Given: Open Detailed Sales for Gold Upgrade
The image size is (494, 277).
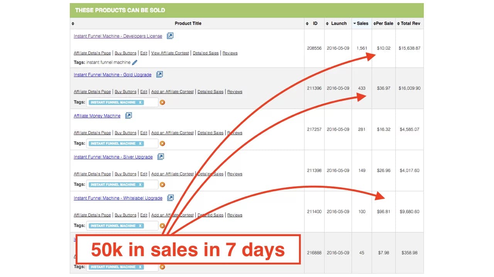Looking at the screenshot, I should click(210, 92).
